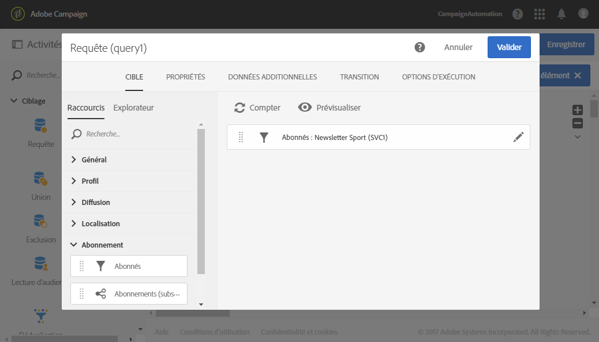Open the TRANSITION tab

[360, 77]
